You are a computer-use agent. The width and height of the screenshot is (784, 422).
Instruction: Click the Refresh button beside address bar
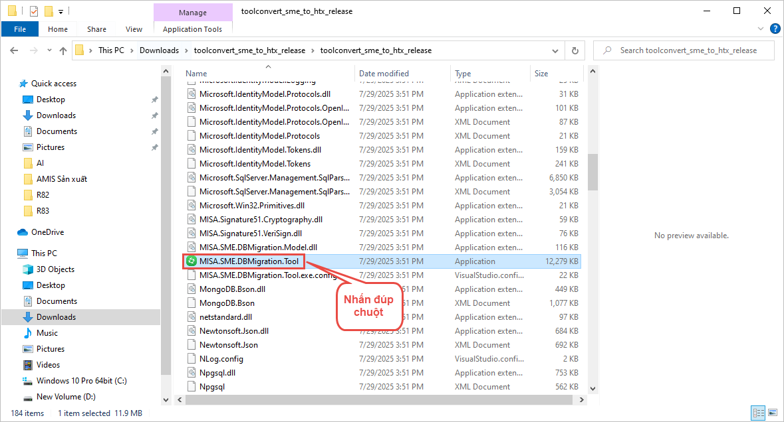coord(575,50)
